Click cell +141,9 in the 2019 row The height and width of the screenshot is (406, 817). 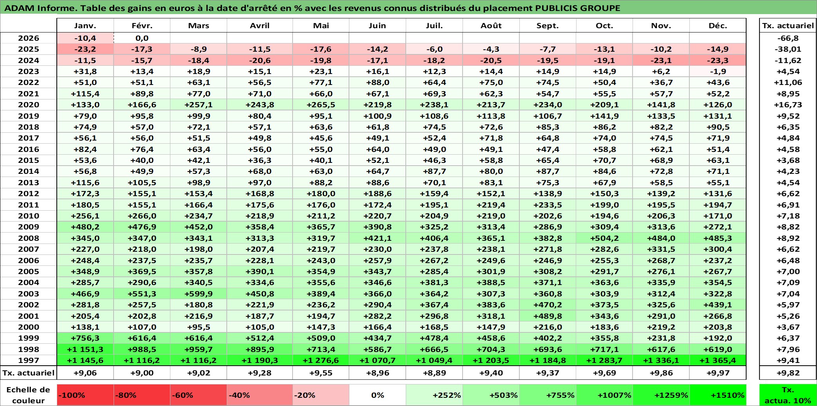pos(604,116)
